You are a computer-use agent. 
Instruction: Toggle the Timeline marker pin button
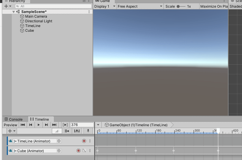tap(88, 131)
